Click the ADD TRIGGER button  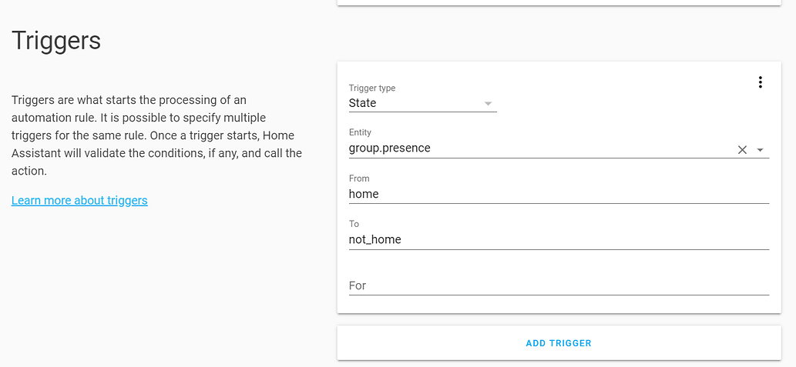559,343
